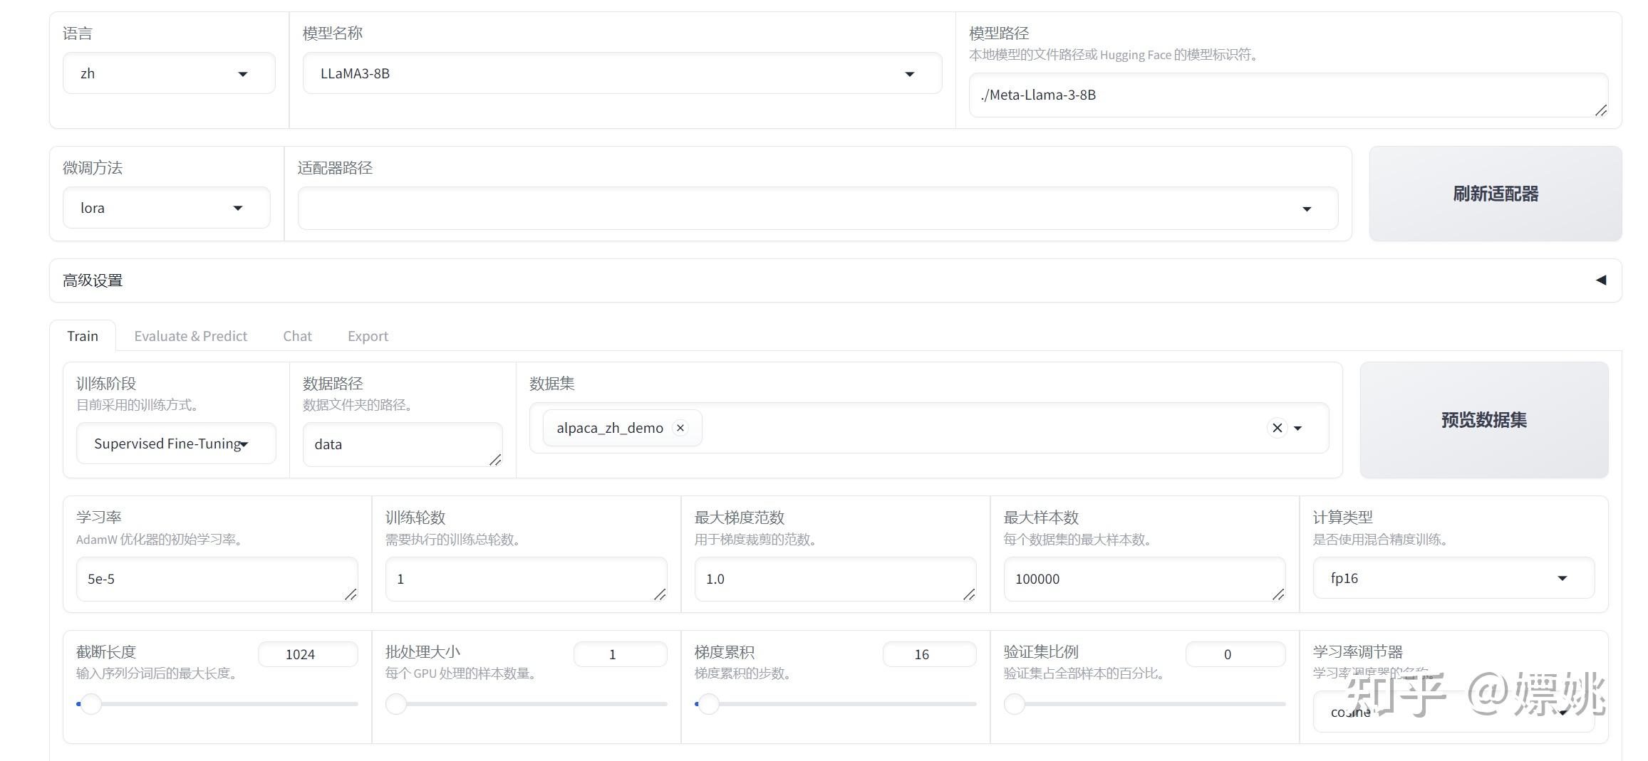
Task: Remove the alpaca_zh_demo dataset chip
Action: 680,427
